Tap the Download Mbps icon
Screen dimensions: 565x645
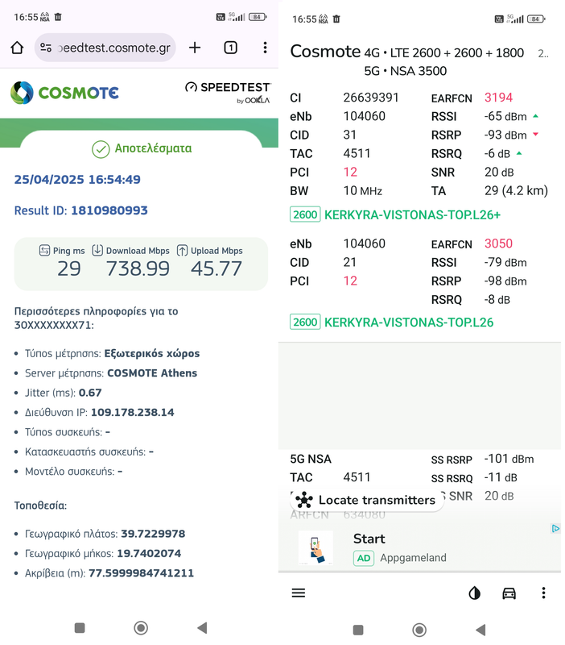point(97,250)
